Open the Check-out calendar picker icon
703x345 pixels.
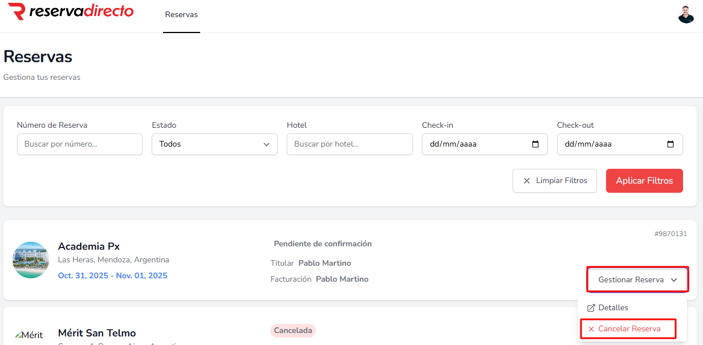pos(671,144)
